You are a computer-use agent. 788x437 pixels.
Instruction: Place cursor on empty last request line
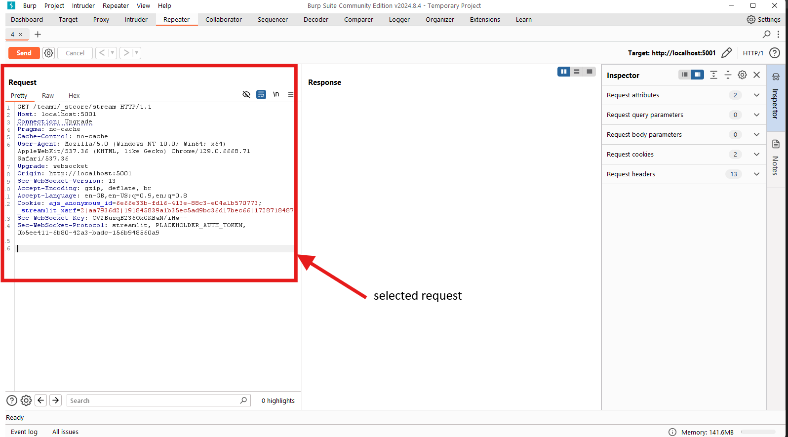tap(156, 248)
